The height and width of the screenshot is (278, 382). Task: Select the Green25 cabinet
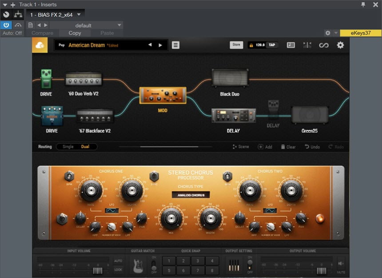click(310, 115)
